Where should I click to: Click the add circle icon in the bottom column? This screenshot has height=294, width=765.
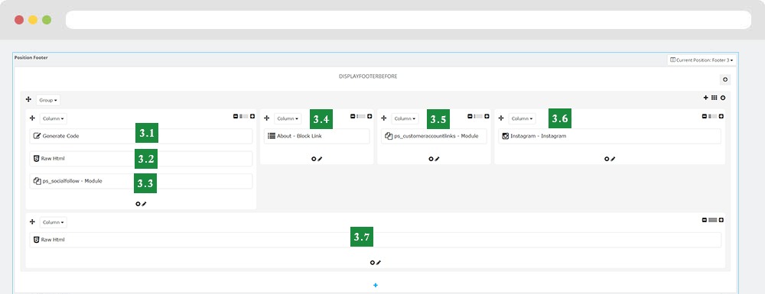[x=373, y=263]
